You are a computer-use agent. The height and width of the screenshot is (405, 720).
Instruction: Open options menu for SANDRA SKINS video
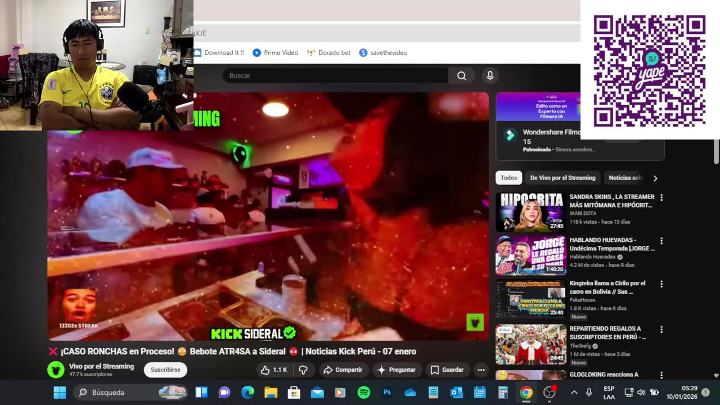[661, 198]
